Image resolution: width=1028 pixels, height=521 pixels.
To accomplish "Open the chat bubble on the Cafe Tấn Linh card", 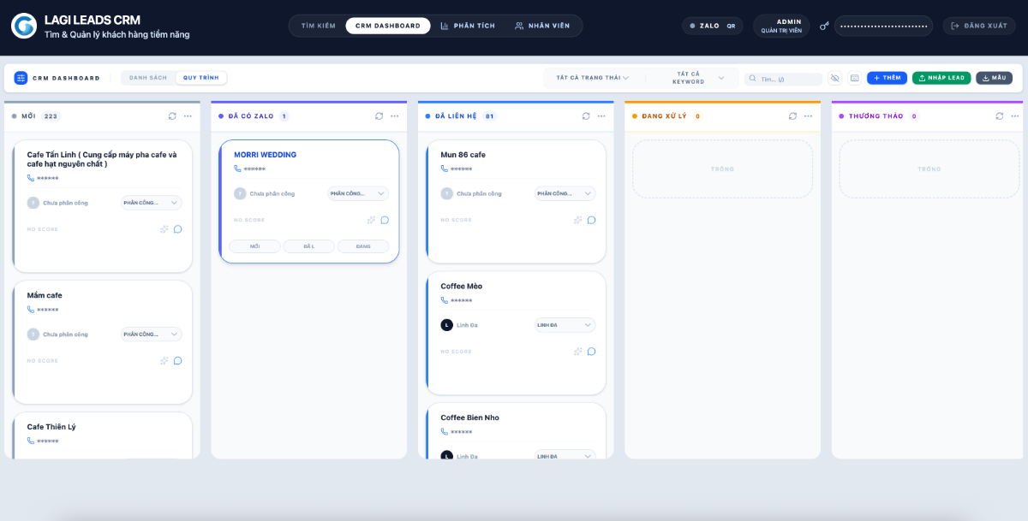I will click(177, 229).
